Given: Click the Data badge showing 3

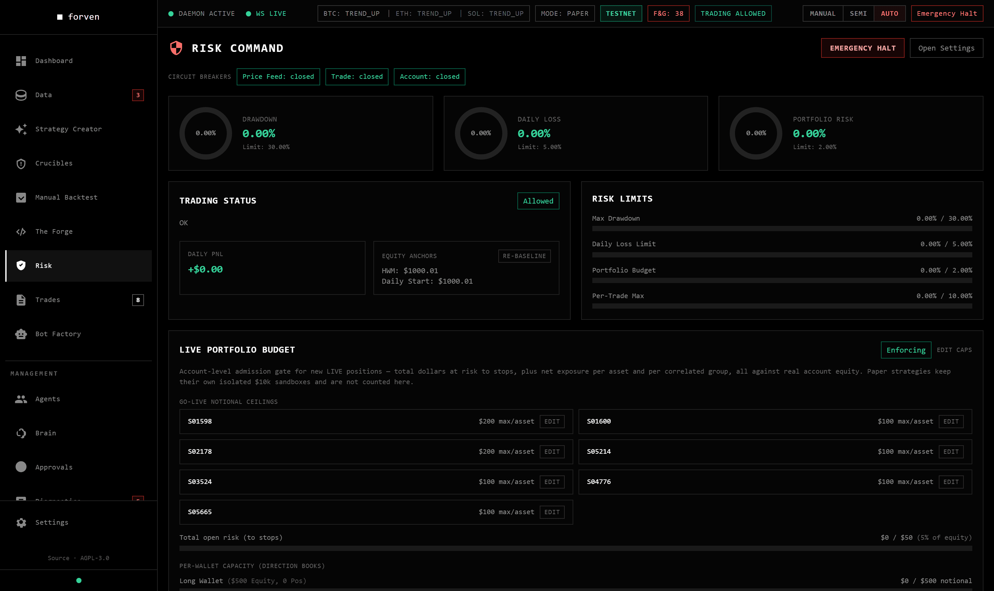Looking at the screenshot, I should point(138,95).
